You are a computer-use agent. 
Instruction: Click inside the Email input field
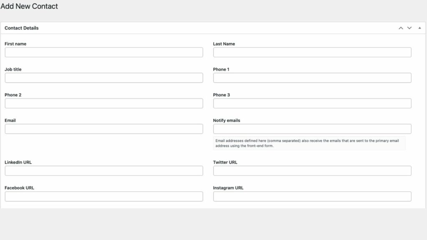pos(104,129)
